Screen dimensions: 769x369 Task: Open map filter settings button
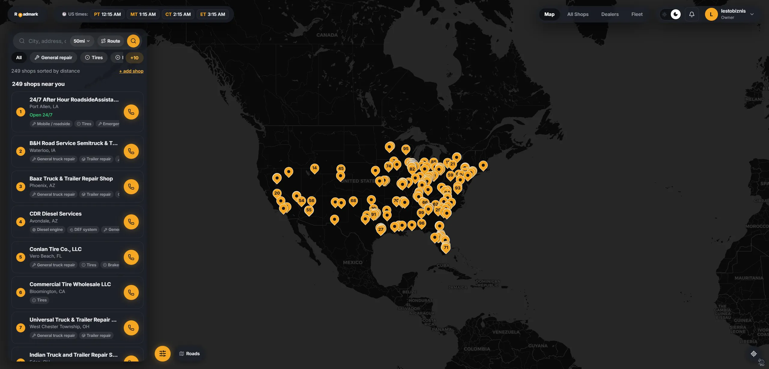click(163, 354)
